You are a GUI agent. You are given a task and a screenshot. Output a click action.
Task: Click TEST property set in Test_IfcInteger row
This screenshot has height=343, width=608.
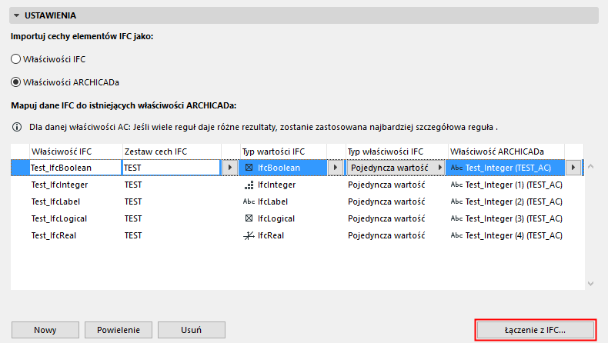133,185
